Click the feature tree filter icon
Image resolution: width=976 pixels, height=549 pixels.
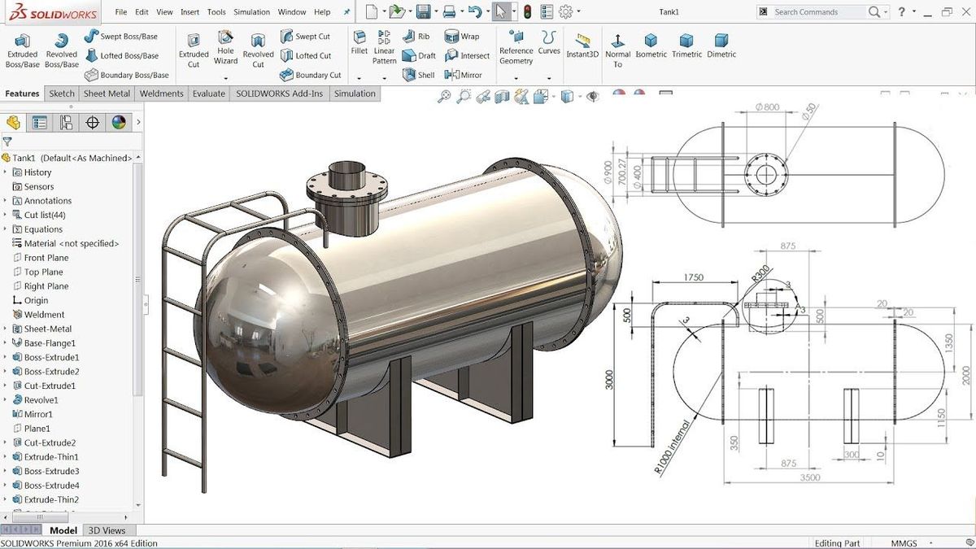pyautogui.click(x=7, y=141)
